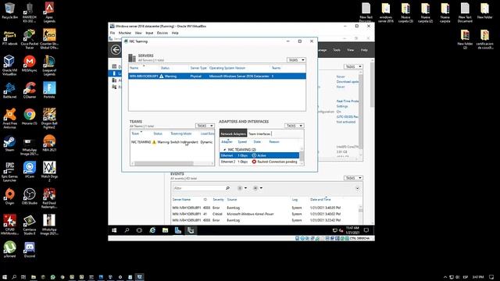The height and width of the screenshot is (281, 500).
Task: Open VirtualBox Machine menu
Action: pos(125,33)
